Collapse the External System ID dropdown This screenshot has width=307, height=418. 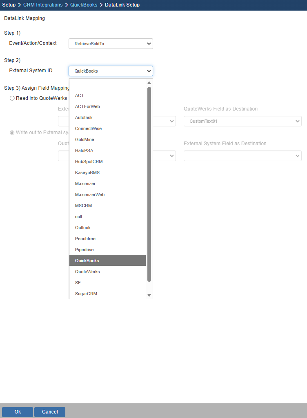pos(111,71)
